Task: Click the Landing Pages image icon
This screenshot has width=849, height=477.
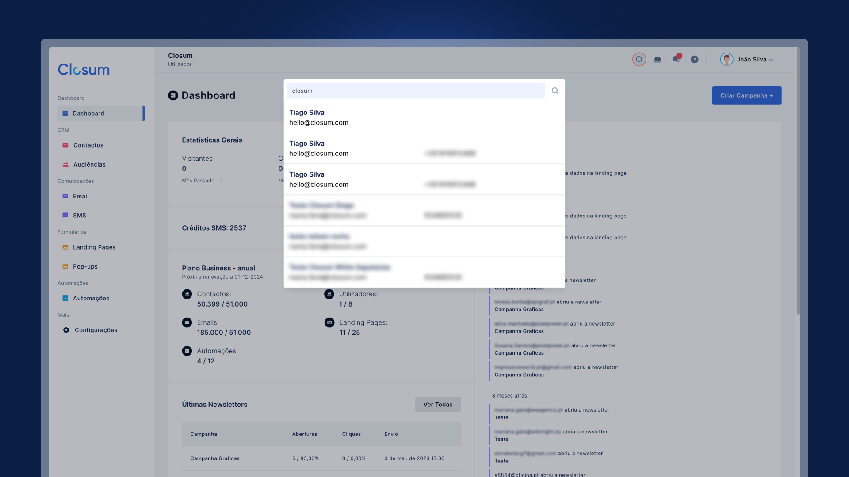Action: [65, 247]
